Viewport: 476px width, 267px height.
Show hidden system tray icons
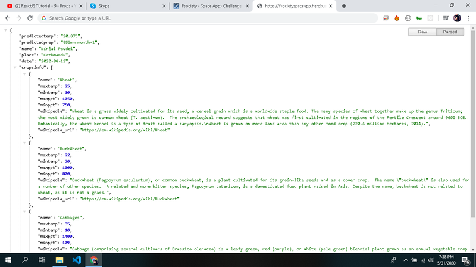[x=406, y=260]
